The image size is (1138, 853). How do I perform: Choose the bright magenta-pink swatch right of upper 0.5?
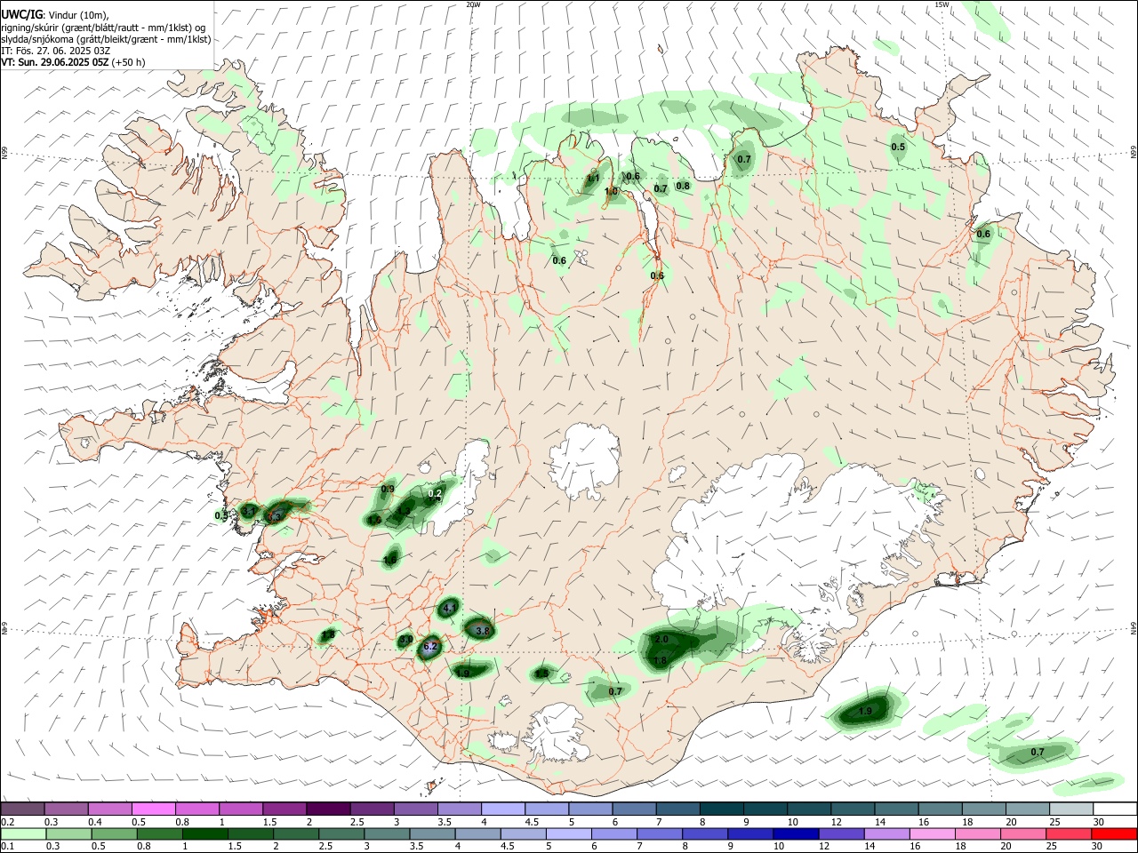[x=154, y=809]
